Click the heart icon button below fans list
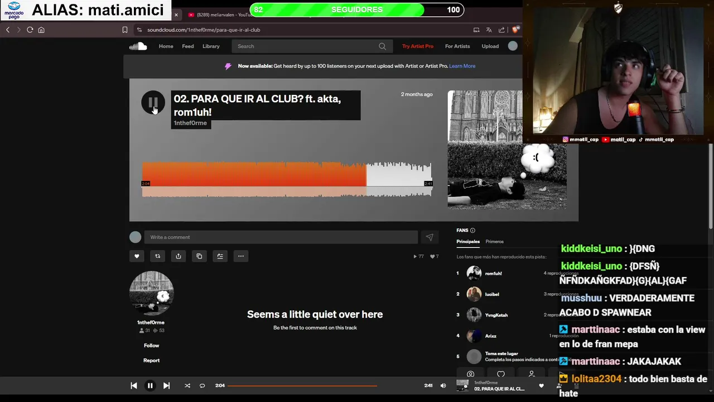The height and width of the screenshot is (402, 714). (501, 374)
